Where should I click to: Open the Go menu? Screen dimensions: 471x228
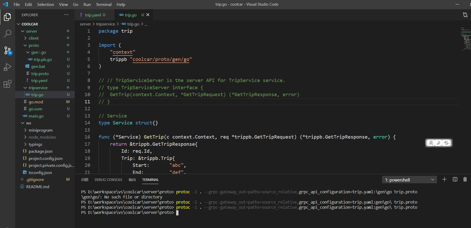tap(76, 4)
